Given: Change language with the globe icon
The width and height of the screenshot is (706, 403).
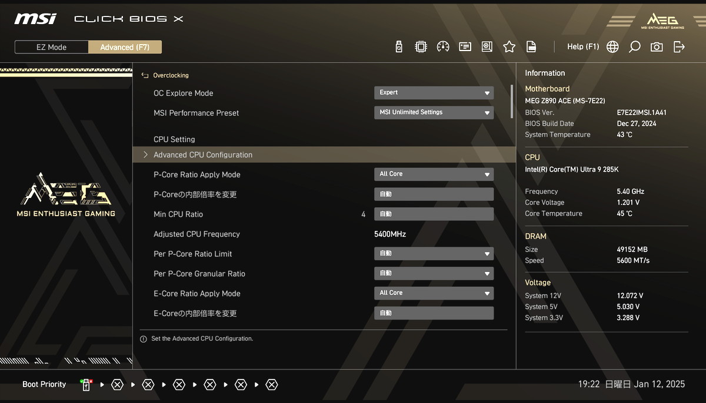Looking at the screenshot, I should click(612, 47).
